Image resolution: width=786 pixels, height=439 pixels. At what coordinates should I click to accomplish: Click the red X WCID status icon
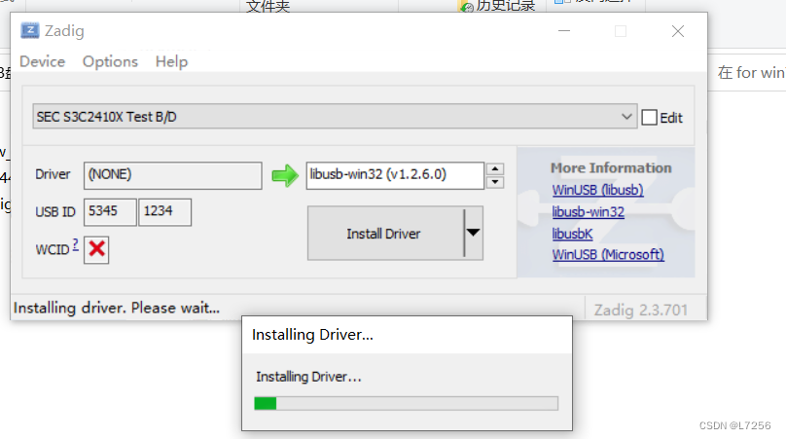(x=96, y=249)
